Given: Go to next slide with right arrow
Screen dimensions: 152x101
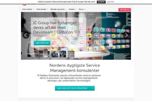Looking at the screenshot, I should coord(126,35).
